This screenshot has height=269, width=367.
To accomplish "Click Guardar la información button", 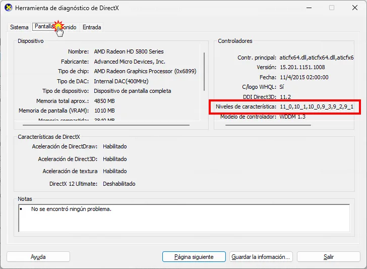I will click(x=261, y=257).
